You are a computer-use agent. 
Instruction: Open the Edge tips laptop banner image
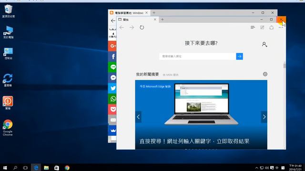click(201, 114)
